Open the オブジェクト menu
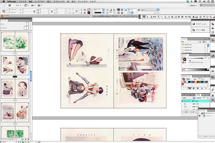This screenshot has height=143, width=215. (x=59, y=2)
